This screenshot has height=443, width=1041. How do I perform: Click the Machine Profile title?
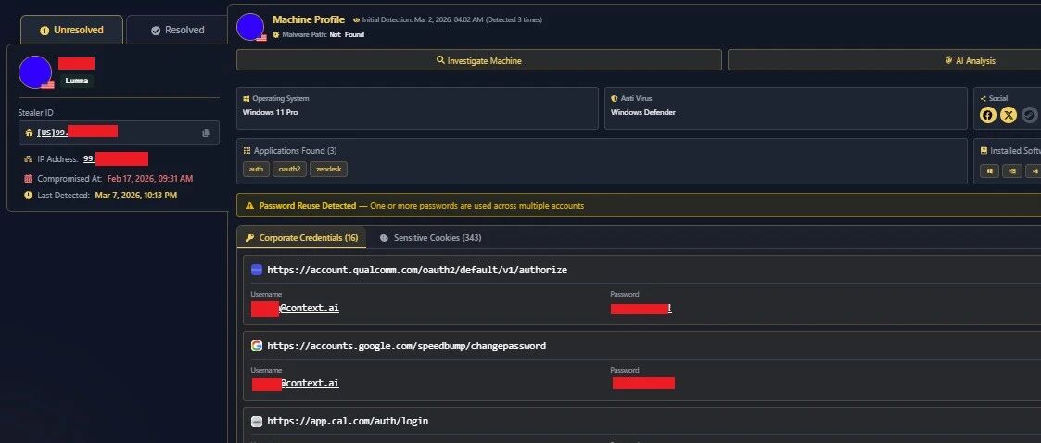(308, 19)
